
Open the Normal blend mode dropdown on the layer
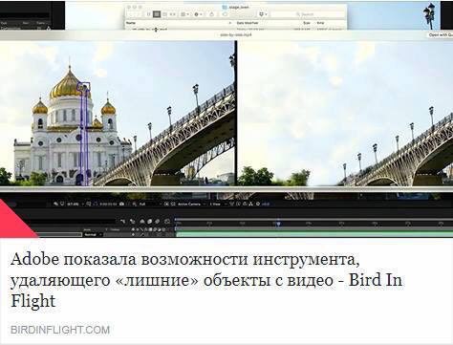(93, 235)
